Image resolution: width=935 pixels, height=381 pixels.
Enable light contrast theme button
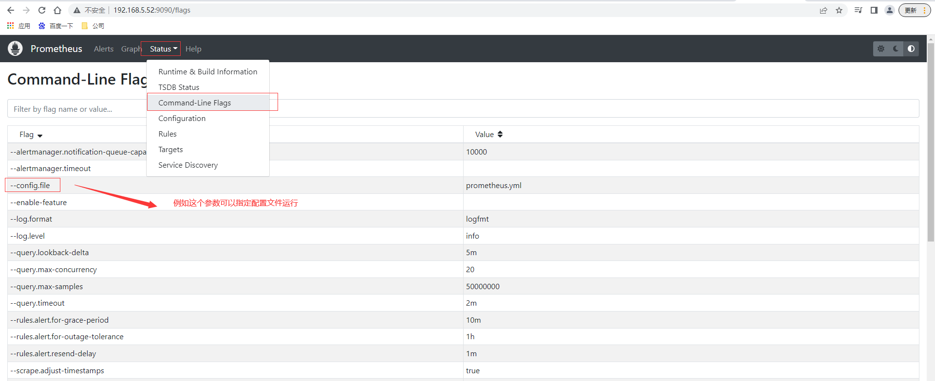911,49
